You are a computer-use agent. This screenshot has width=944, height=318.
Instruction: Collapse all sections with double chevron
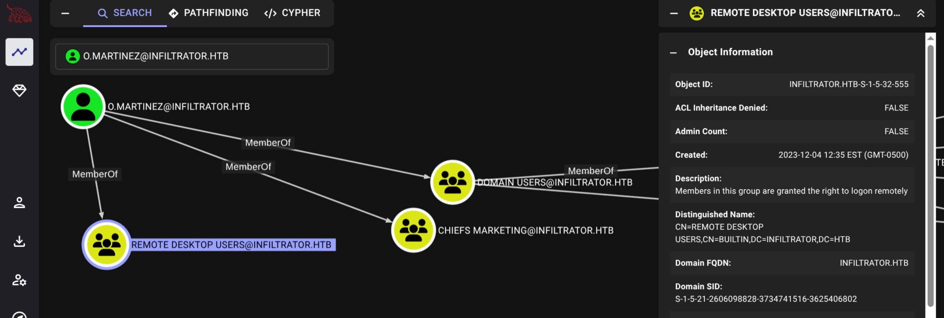[920, 13]
